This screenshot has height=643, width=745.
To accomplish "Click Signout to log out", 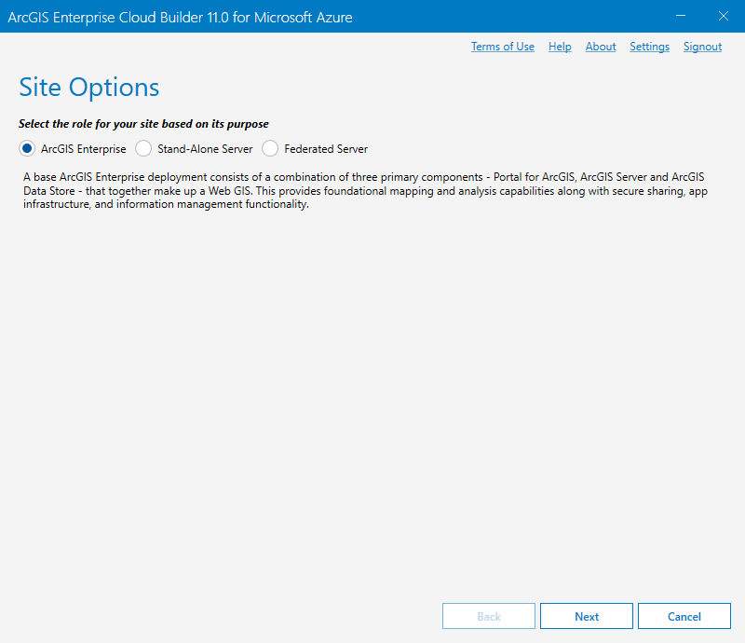I will 703,47.
